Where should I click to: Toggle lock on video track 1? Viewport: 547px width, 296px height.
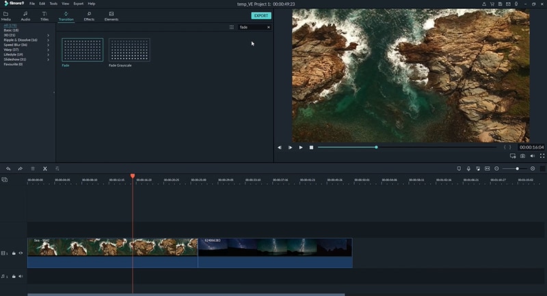(x=14, y=253)
